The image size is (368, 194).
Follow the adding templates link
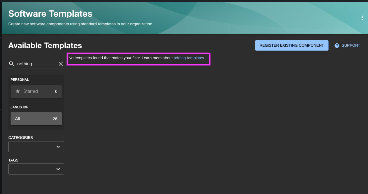189,58
